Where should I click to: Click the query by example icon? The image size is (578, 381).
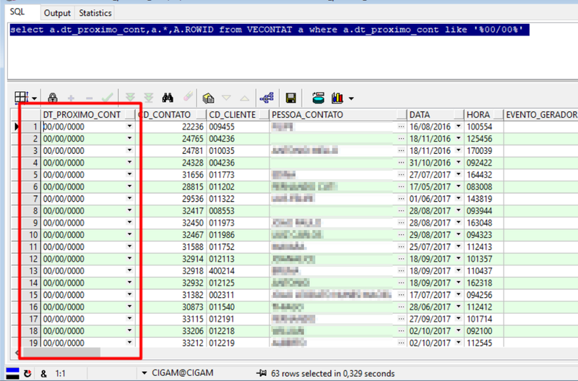pyautogui.click(x=208, y=98)
